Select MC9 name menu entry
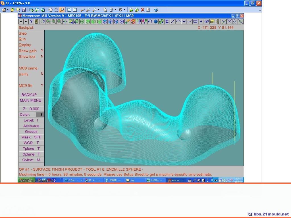The image size is (291, 218). coord(28,68)
